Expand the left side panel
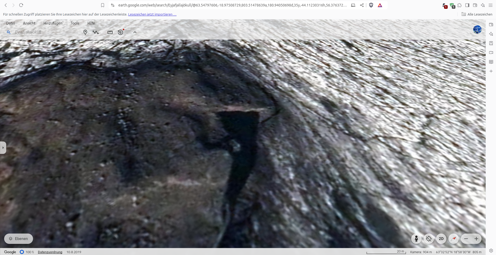Viewport: 496px width, 255px height. click(3, 148)
